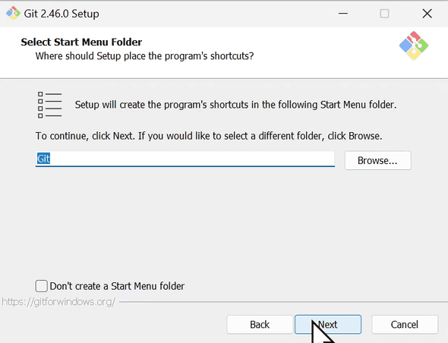Cancel the Git installation
This screenshot has width=448, height=343.
tap(405, 325)
